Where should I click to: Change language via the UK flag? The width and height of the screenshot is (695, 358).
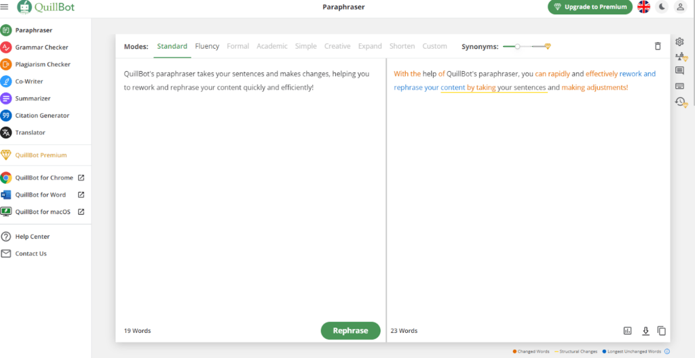[643, 7]
